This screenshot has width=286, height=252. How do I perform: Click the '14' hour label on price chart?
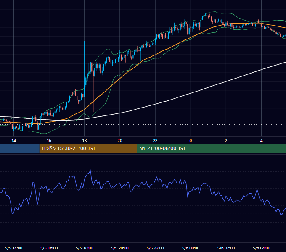pyautogui.click(x=14, y=141)
